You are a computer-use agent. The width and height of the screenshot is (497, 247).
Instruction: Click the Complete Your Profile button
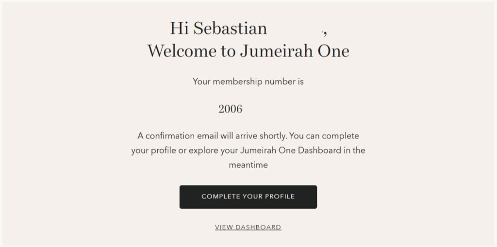click(x=248, y=197)
